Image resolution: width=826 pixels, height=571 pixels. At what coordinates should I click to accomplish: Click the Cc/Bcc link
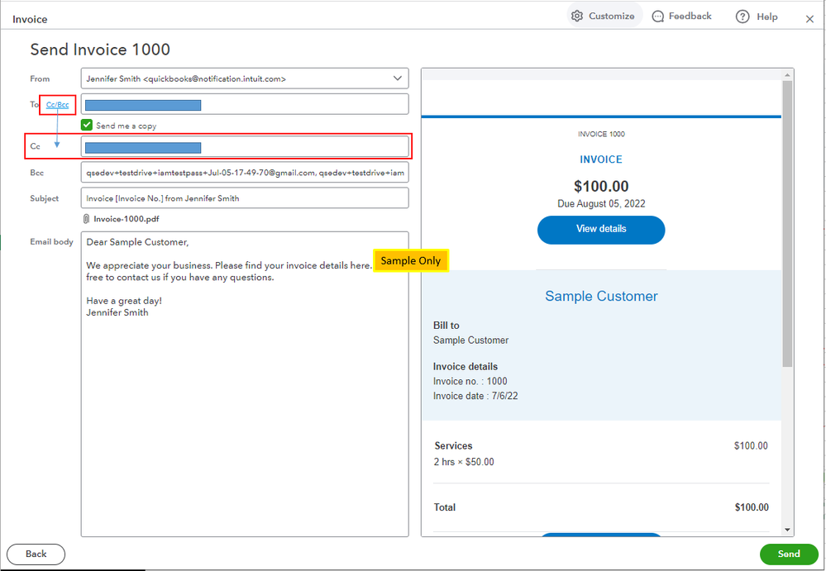click(57, 105)
